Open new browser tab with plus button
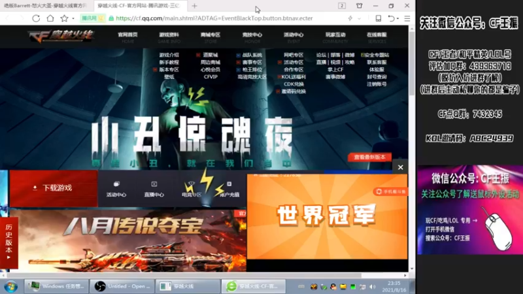Image resolution: width=523 pixels, height=294 pixels. (194, 6)
